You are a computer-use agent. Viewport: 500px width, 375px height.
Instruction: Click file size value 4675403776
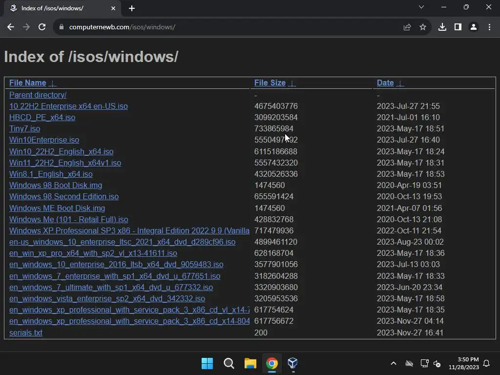pyautogui.click(x=276, y=106)
